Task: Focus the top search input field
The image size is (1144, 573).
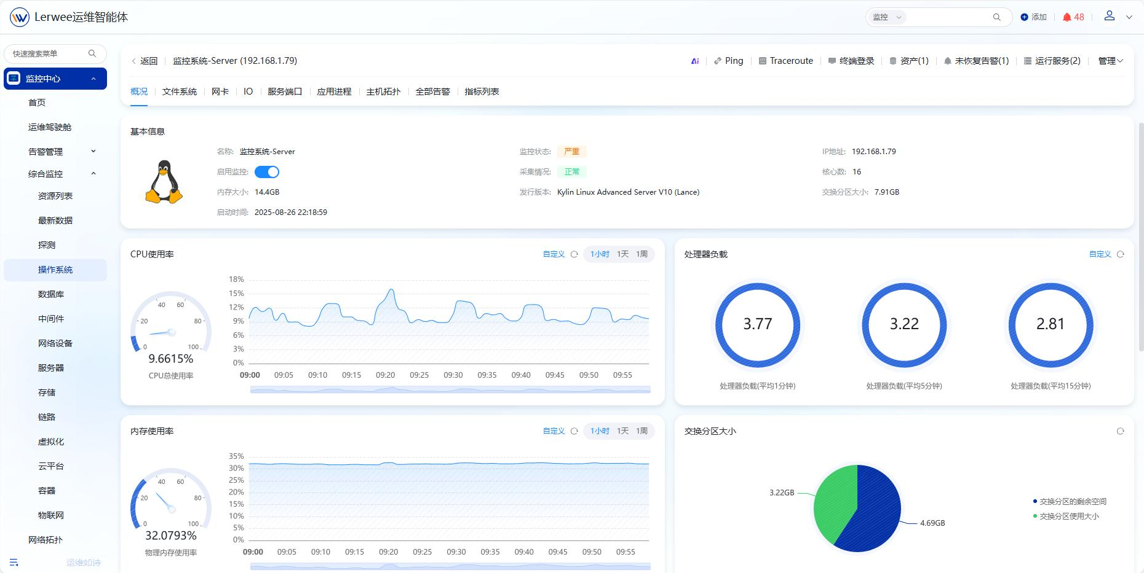Action: (947, 17)
